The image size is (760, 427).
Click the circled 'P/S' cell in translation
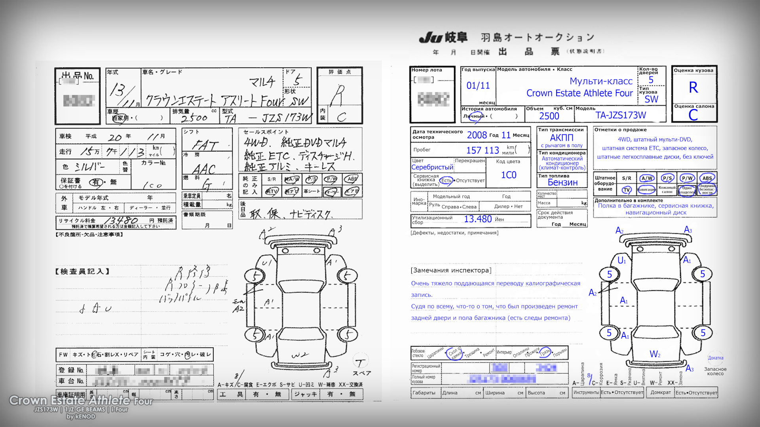(x=667, y=178)
